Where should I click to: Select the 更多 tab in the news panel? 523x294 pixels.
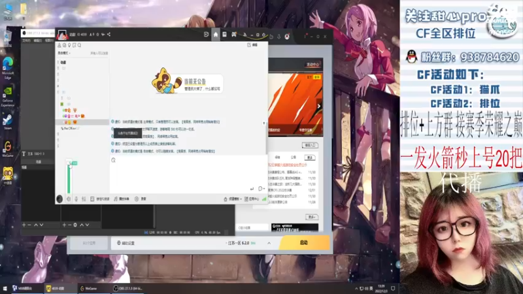(310, 157)
